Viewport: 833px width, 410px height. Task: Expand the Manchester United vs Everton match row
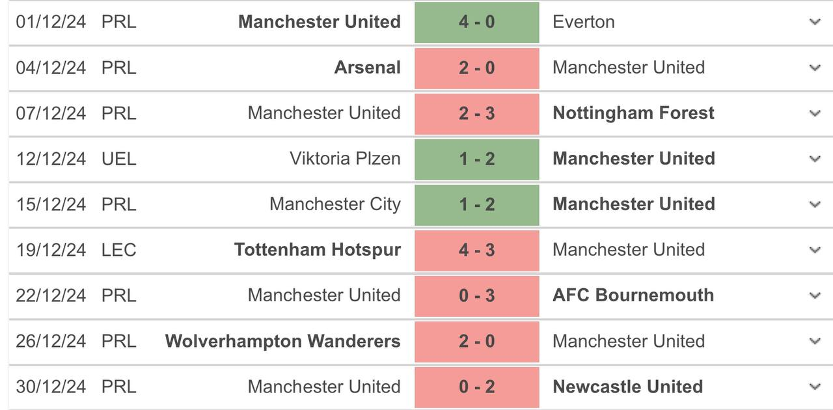[815, 22]
